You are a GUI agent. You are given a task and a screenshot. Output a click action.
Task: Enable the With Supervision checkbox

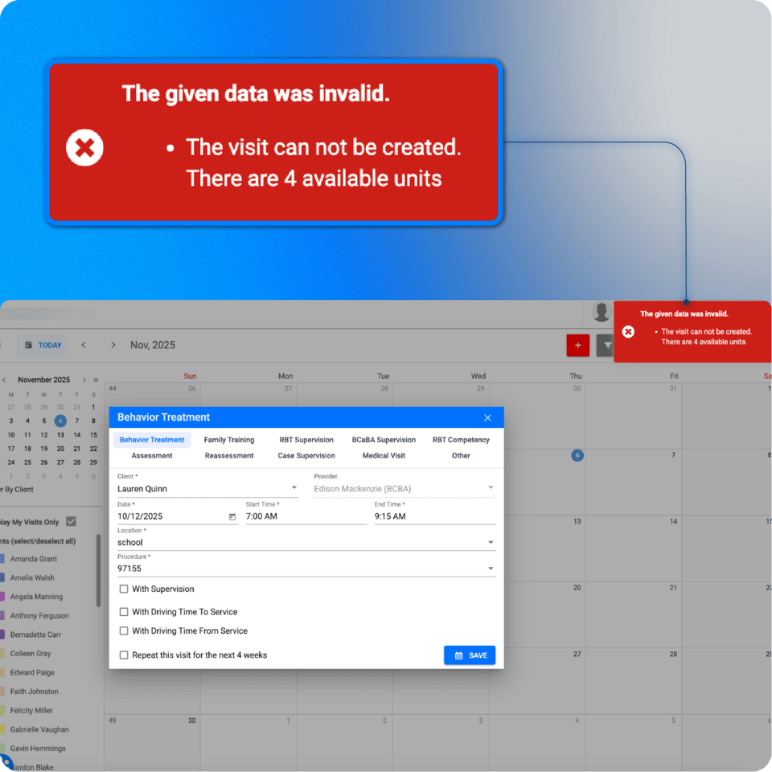pos(124,589)
